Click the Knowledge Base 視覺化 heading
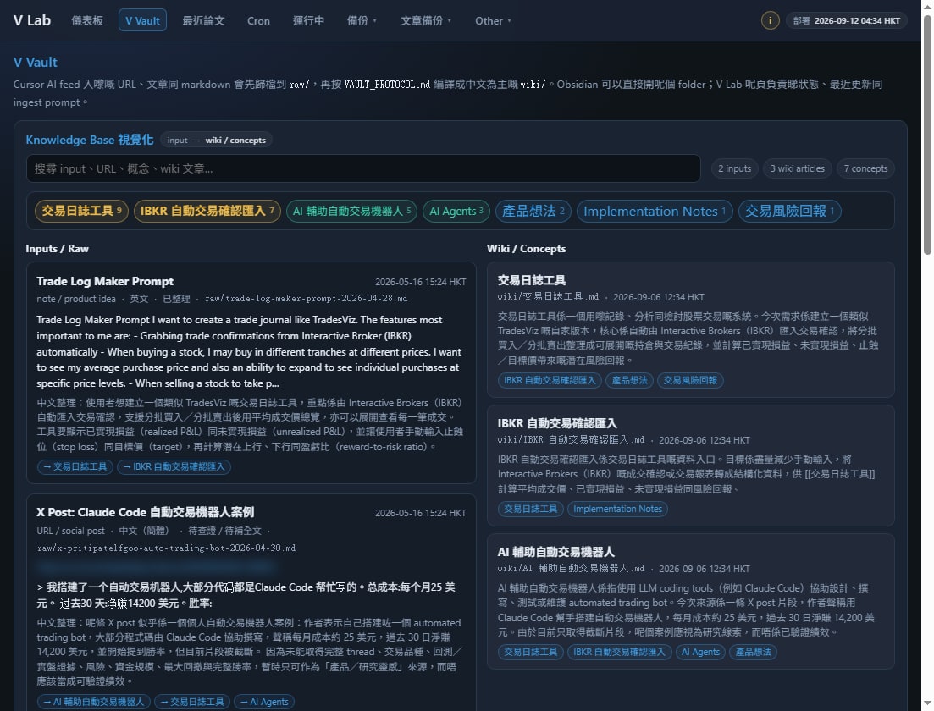 90,140
